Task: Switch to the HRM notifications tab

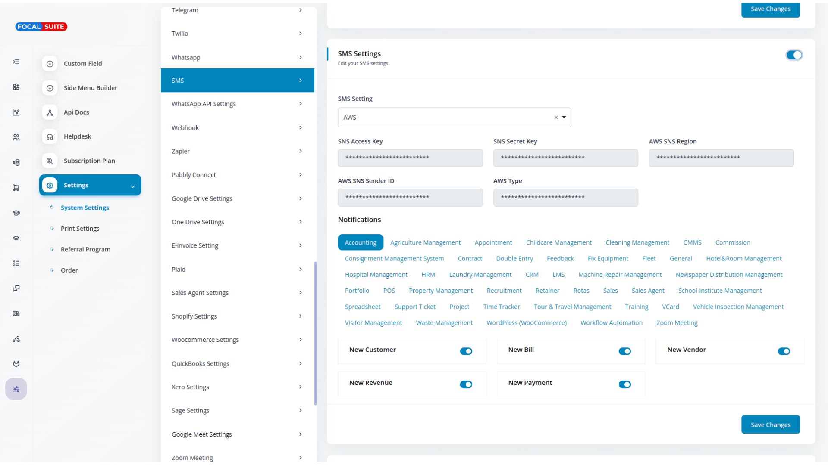Action: 428,275
